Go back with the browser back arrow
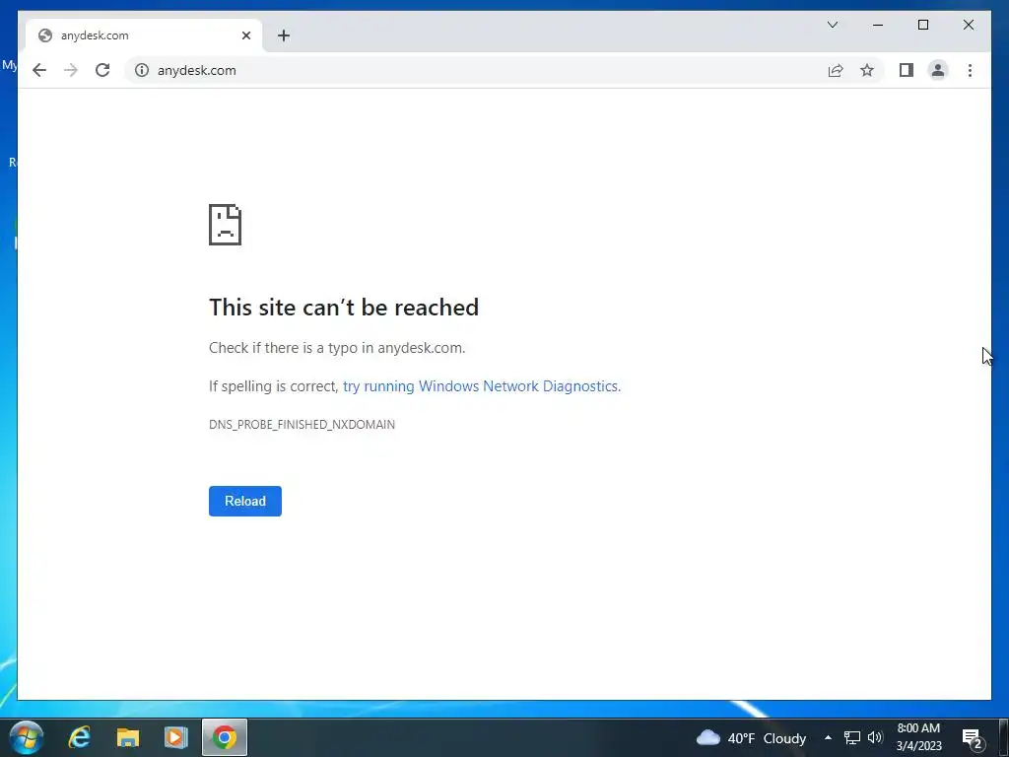Viewport: 1009px width, 757px height. [39, 70]
